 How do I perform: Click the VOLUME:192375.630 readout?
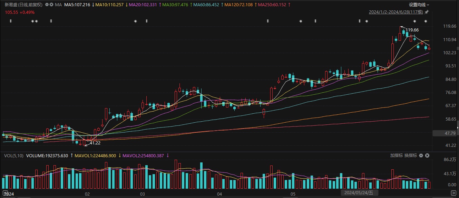coord(47,155)
